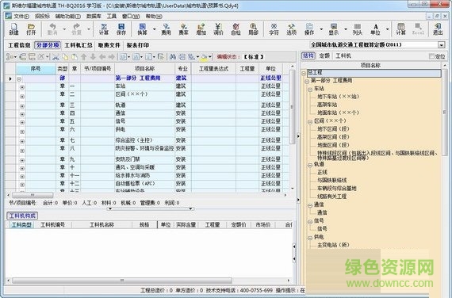Collapse the 总工程 node in the tree

[x=304, y=73]
